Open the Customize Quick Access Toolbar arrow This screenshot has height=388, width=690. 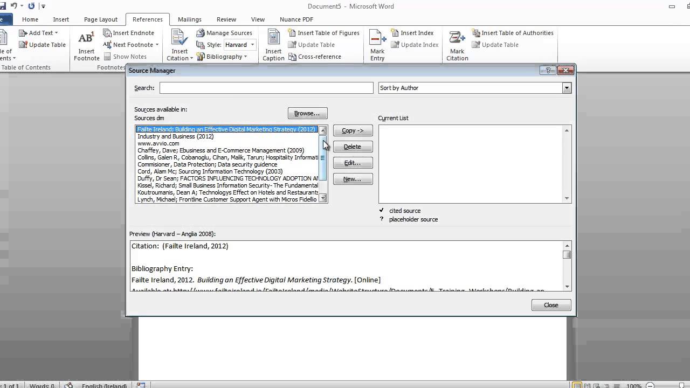pyautogui.click(x=43, y=6)
